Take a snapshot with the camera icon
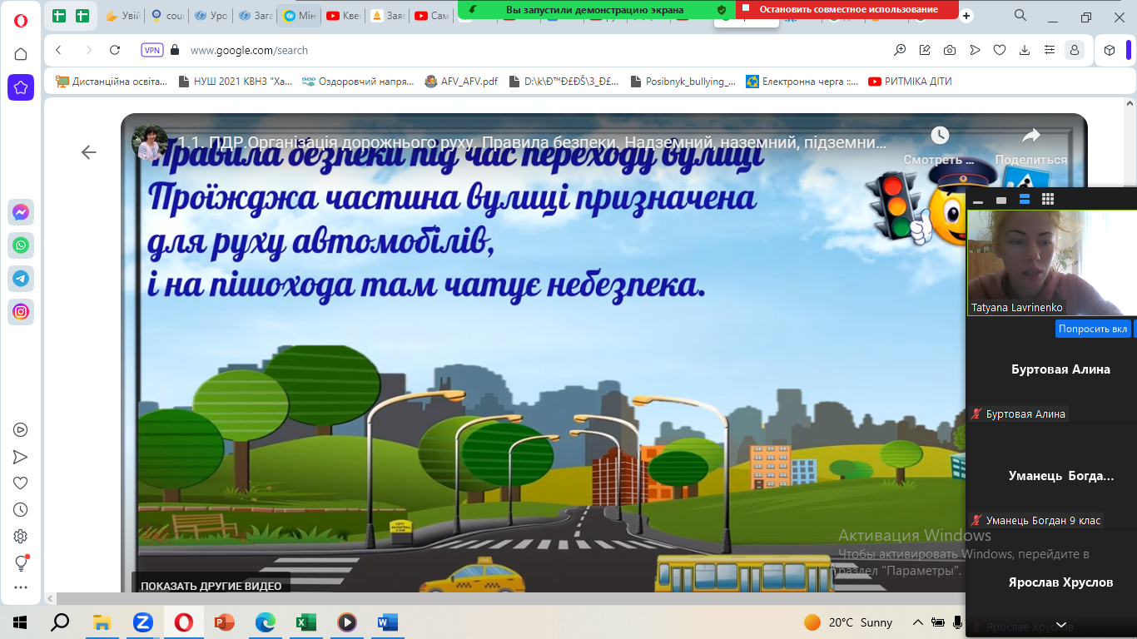The width and height of the screenshot is (1137, 639). [950, 50]
